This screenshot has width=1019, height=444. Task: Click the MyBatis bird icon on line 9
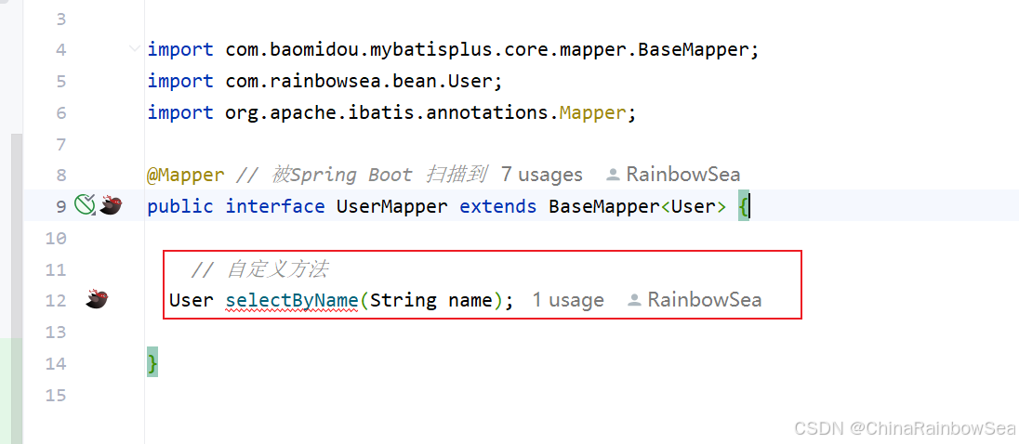click(x=110, y=205)
